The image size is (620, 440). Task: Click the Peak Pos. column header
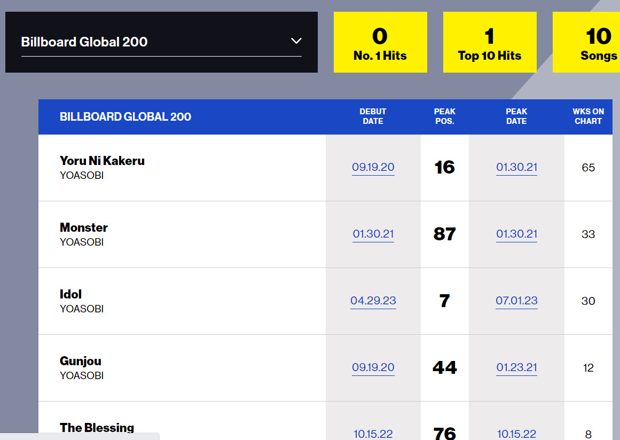444,116
